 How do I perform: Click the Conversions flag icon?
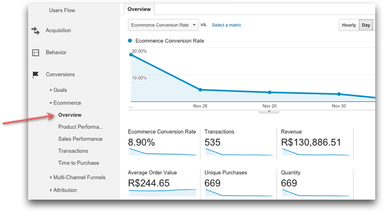[36, 75]
